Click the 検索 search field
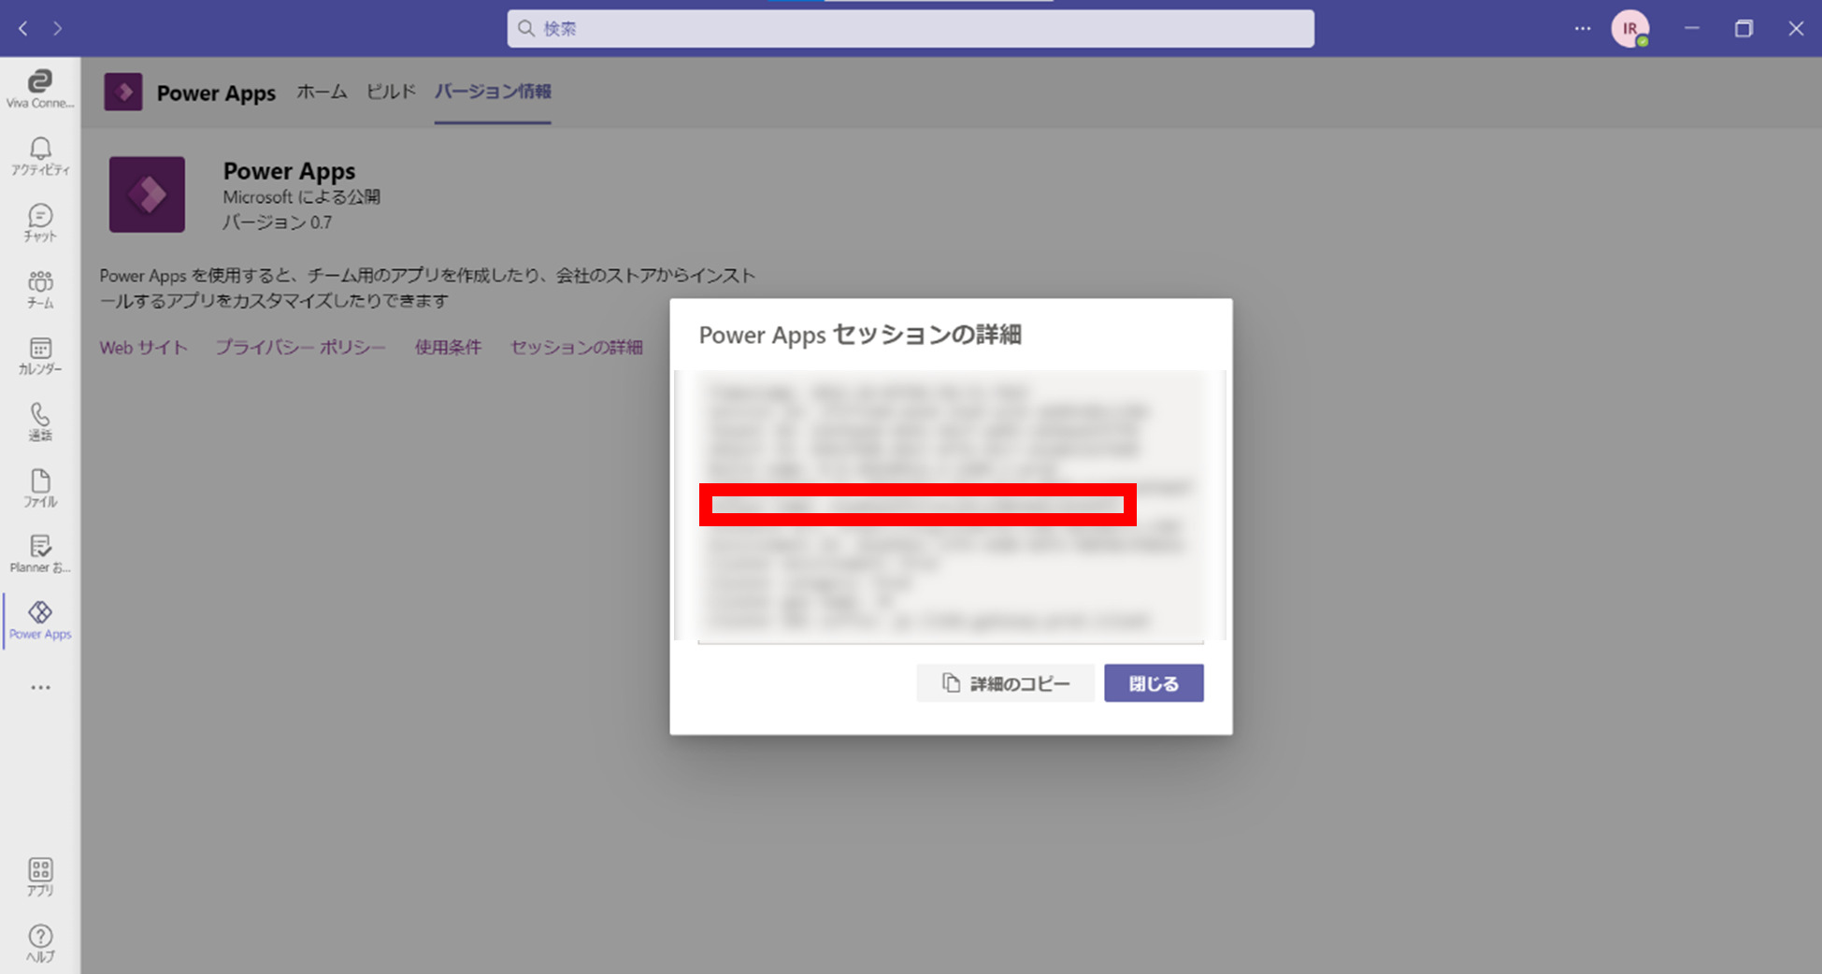The image size is (1822, 974). pos(909,28)
